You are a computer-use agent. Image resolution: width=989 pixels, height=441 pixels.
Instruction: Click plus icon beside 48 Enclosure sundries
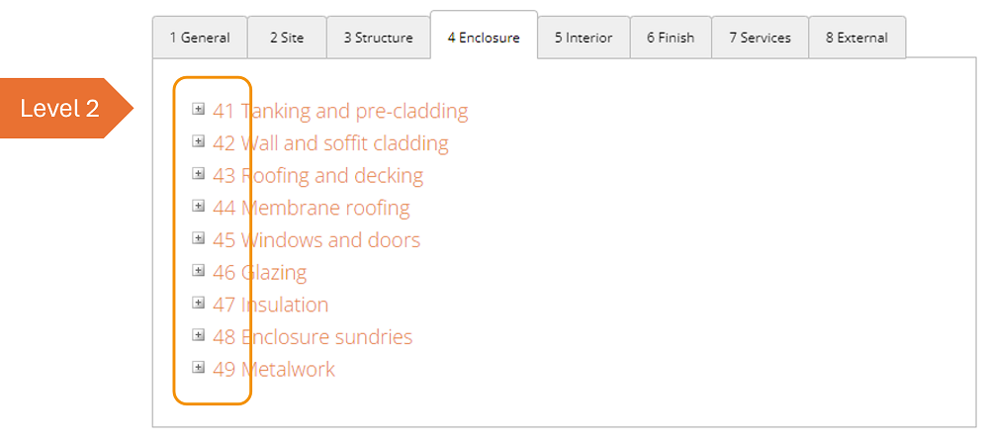[x=198, y=335]
